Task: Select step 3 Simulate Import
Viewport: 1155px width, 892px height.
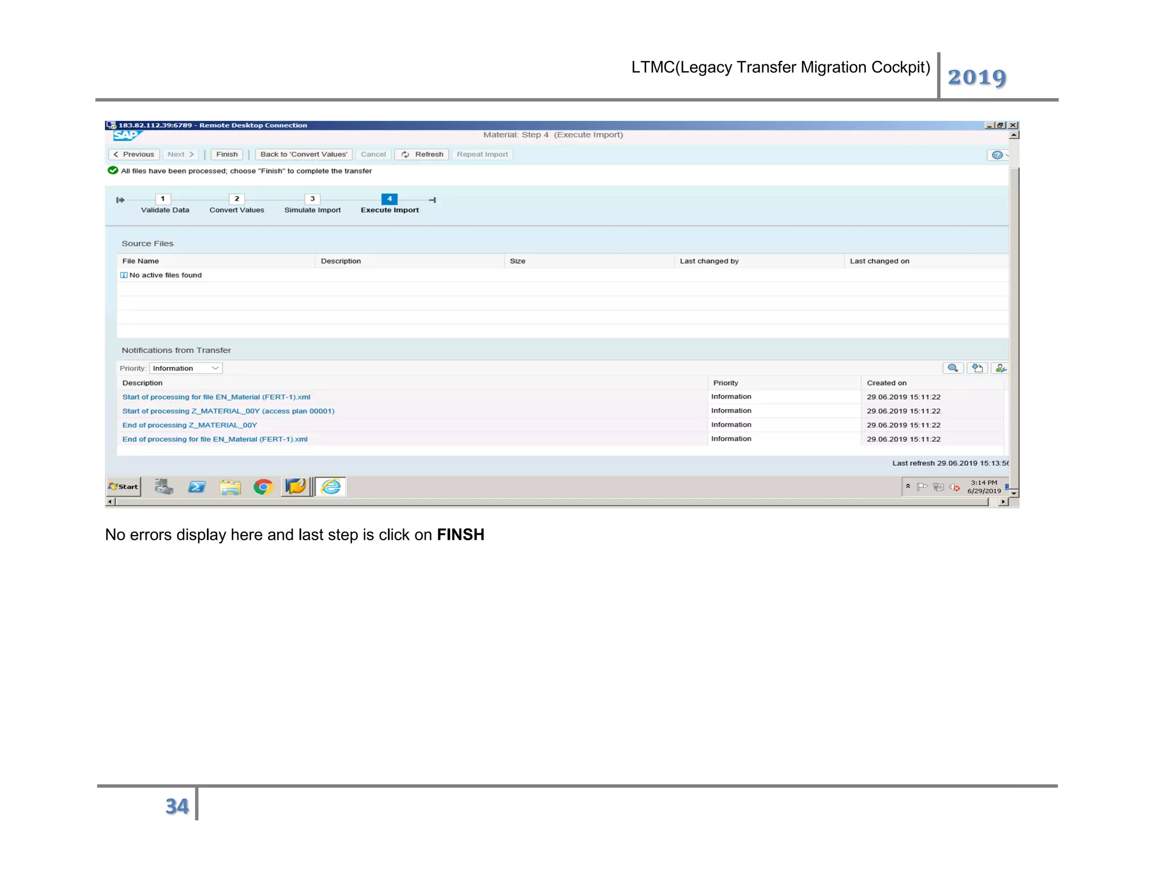Action: click(312, 199)
